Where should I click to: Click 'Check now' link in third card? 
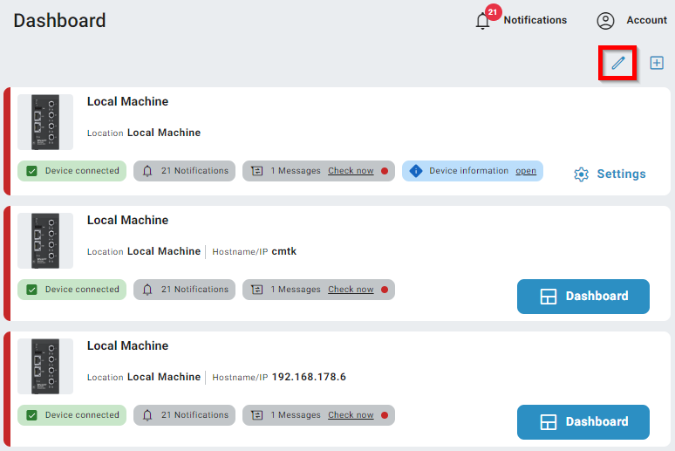click(x=351, y=415)
